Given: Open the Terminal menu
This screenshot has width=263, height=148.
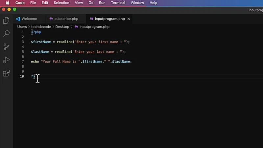Looking at the screenshot, I should click(x=118, y=3).
